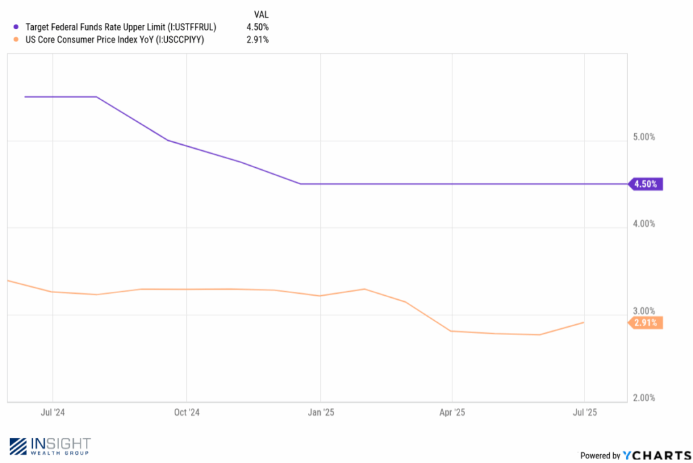Click the 4.50% value in the legend table

pos(258,27)
